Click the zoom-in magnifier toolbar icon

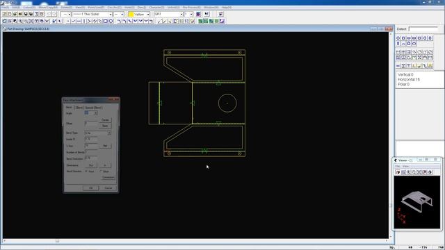pos(20,22)
